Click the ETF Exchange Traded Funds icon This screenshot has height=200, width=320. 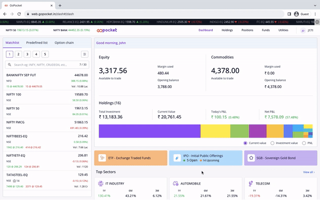[102, 158]
